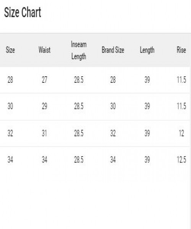
Task: Click waist value 27
Action: [x=44, y=80]
